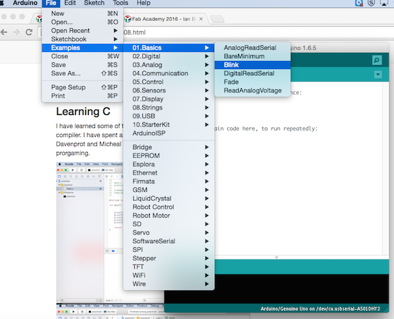Open the LiquidCrystal library examples

point(169,199)
